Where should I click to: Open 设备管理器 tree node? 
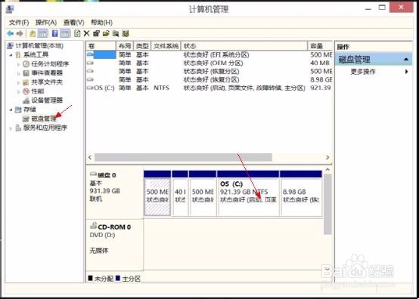click(x=47, y=100)
